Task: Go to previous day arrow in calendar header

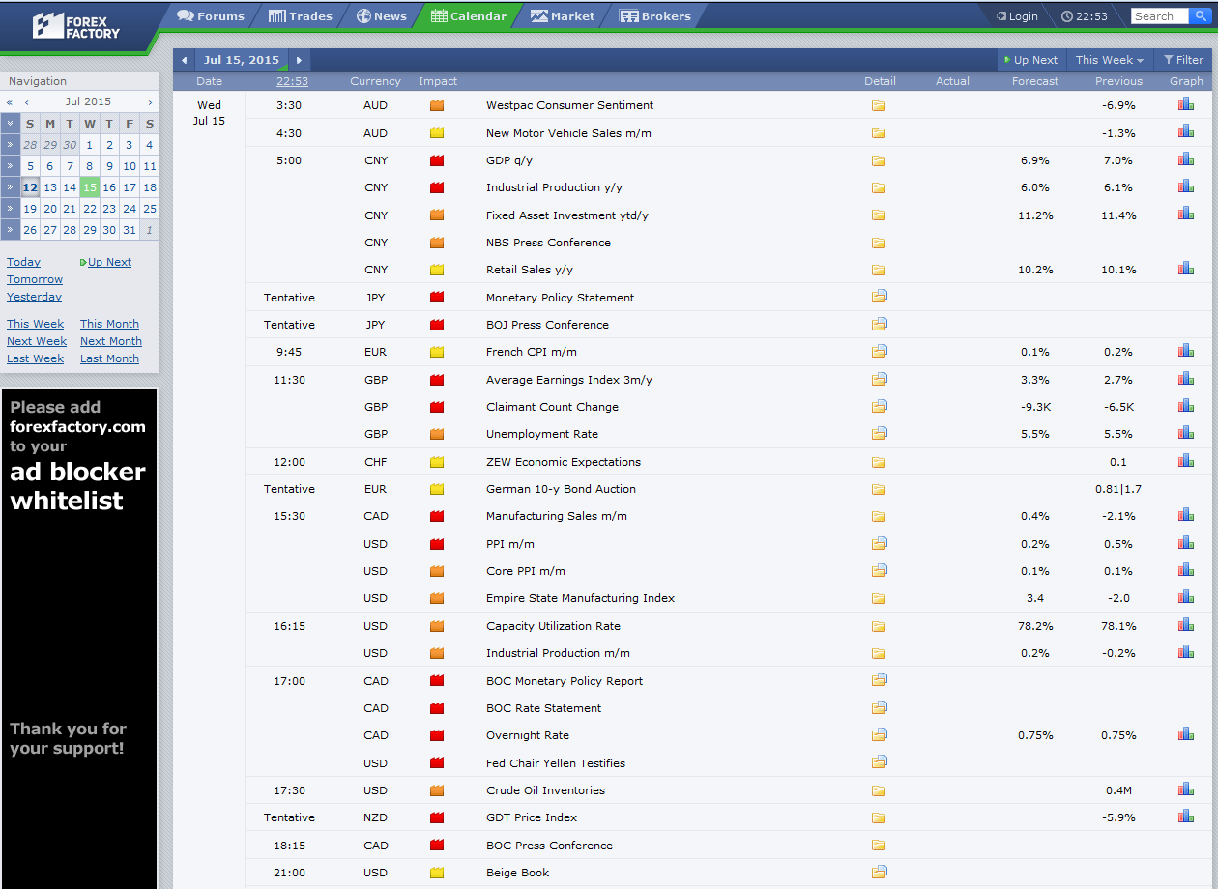Action: [x=185, y=60]
